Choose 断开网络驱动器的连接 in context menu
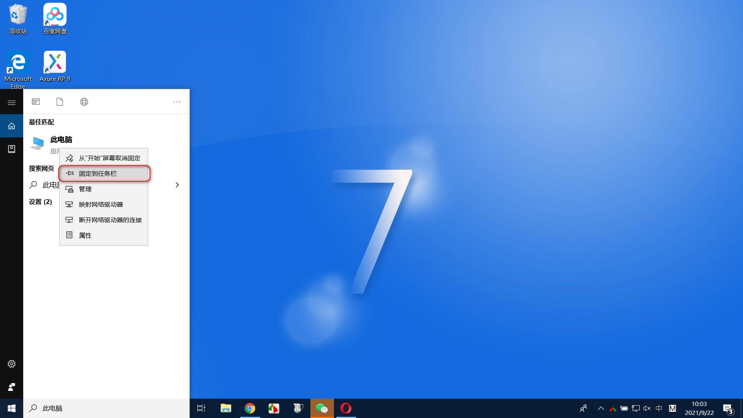The height and width of the screenshot is (418, 743). [104, 220]
